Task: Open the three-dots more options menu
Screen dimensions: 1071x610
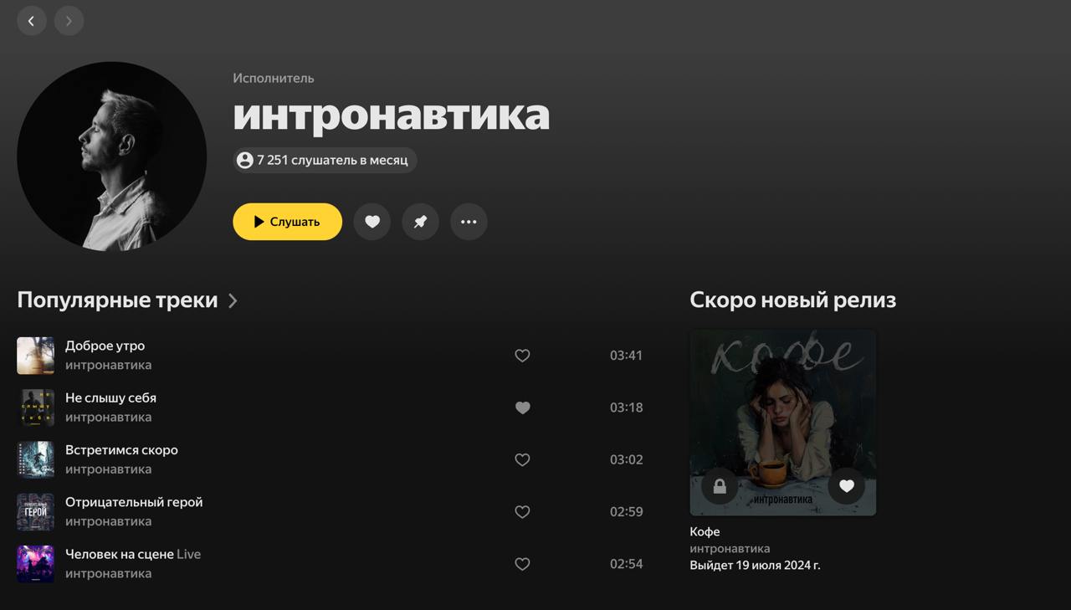Action: [x=469, y=222]
